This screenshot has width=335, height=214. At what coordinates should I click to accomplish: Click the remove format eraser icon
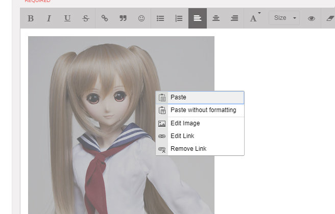[x=330, y=18]
